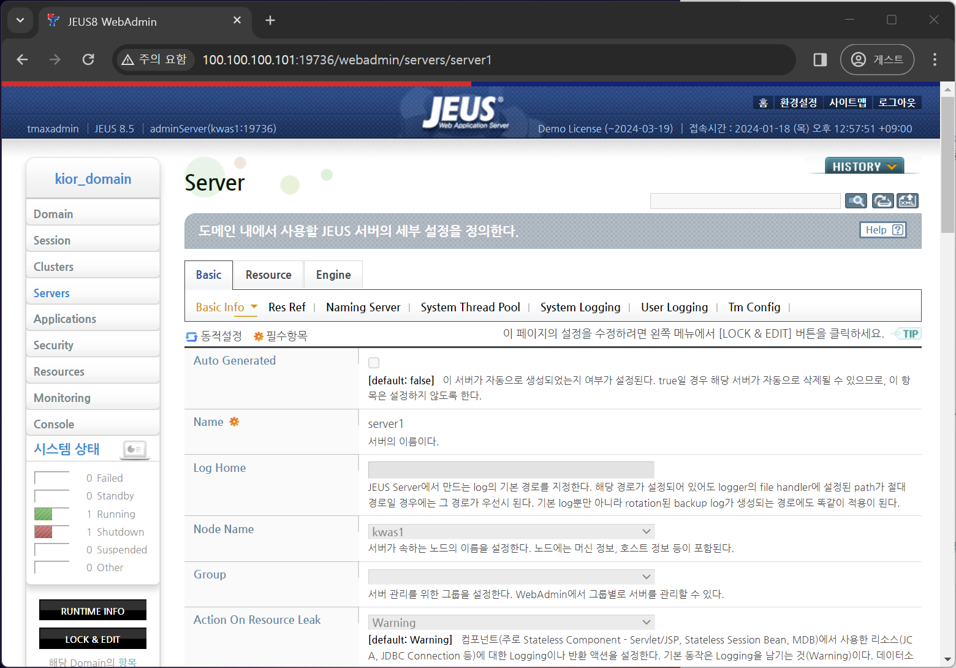
Task: Enable the Auto Generated checkbox
Action: point(374,363)
